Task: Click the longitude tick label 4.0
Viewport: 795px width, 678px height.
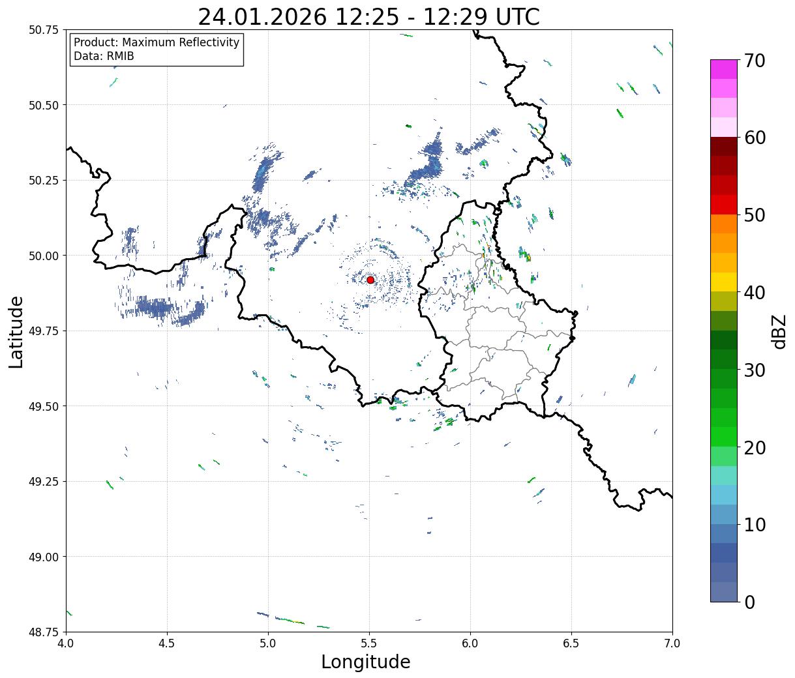Action: point(66,643)
